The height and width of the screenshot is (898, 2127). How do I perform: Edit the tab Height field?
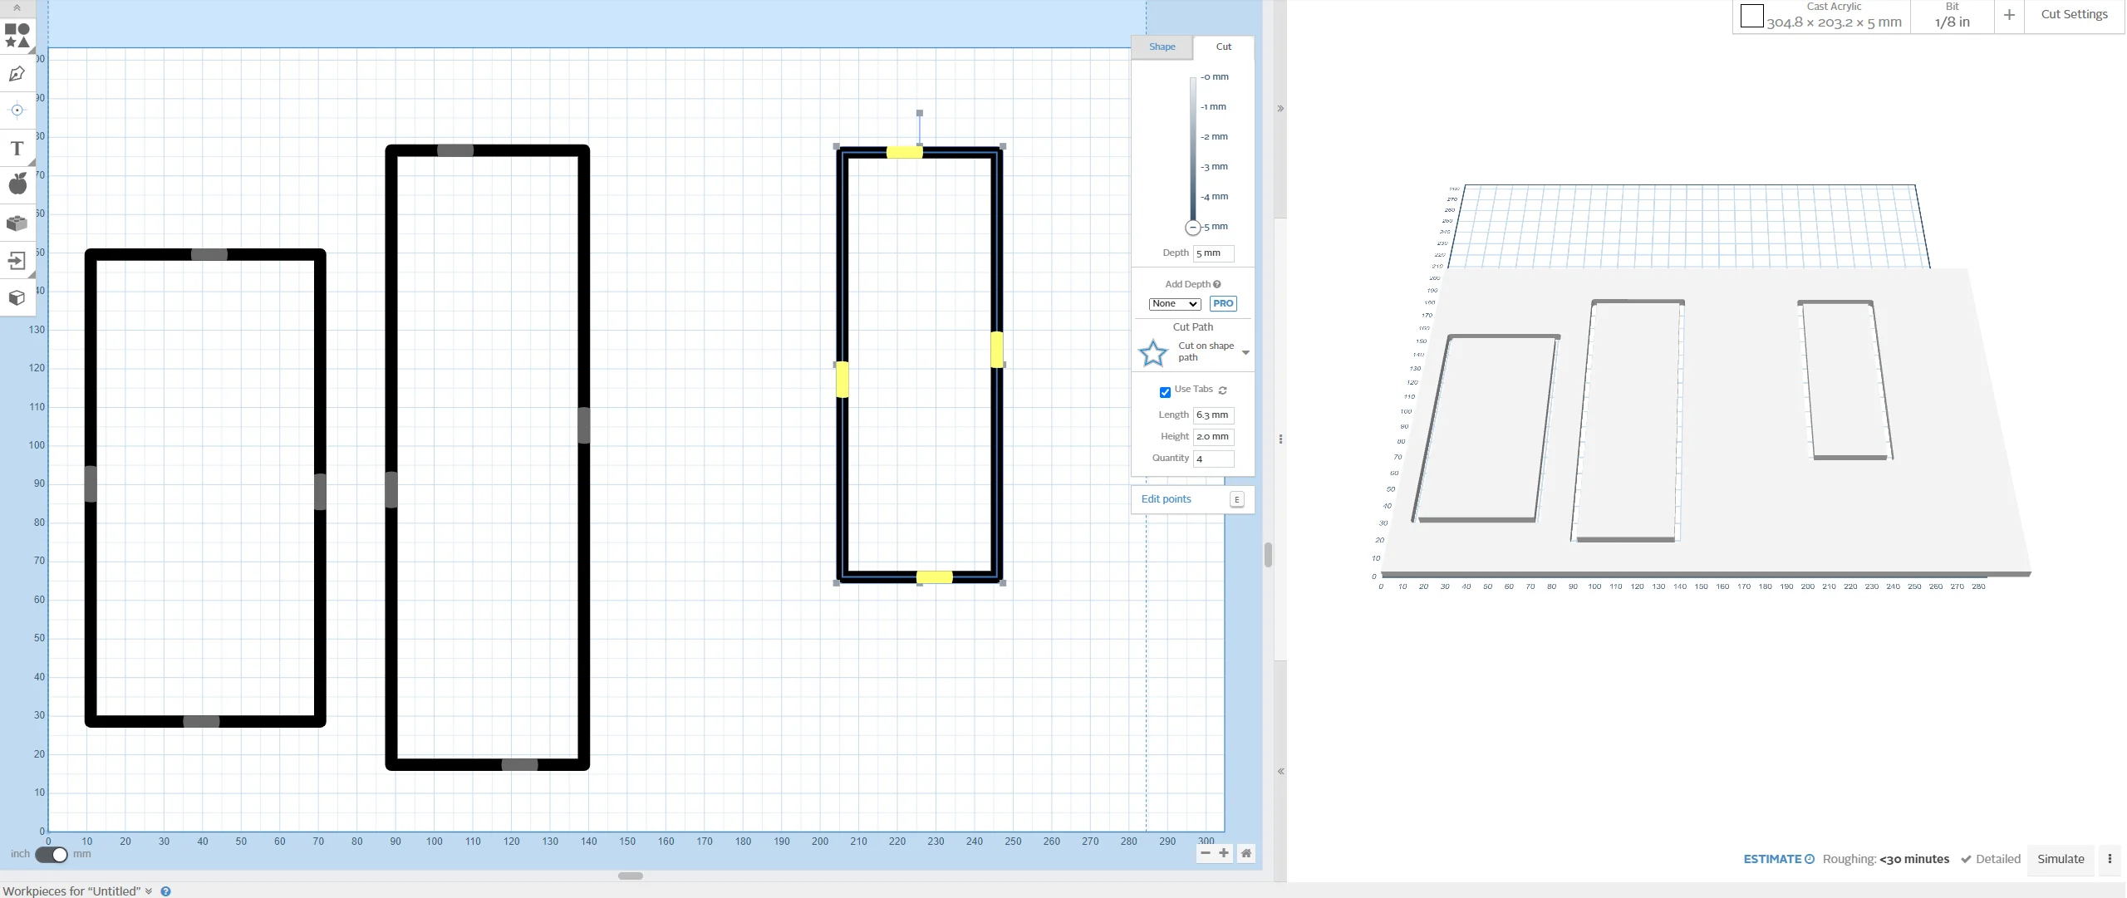[x=1213, y=437]
